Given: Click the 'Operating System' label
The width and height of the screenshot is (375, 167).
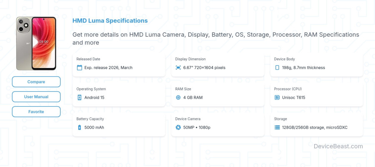Looking at the screenshot, I should coord(91,89).
